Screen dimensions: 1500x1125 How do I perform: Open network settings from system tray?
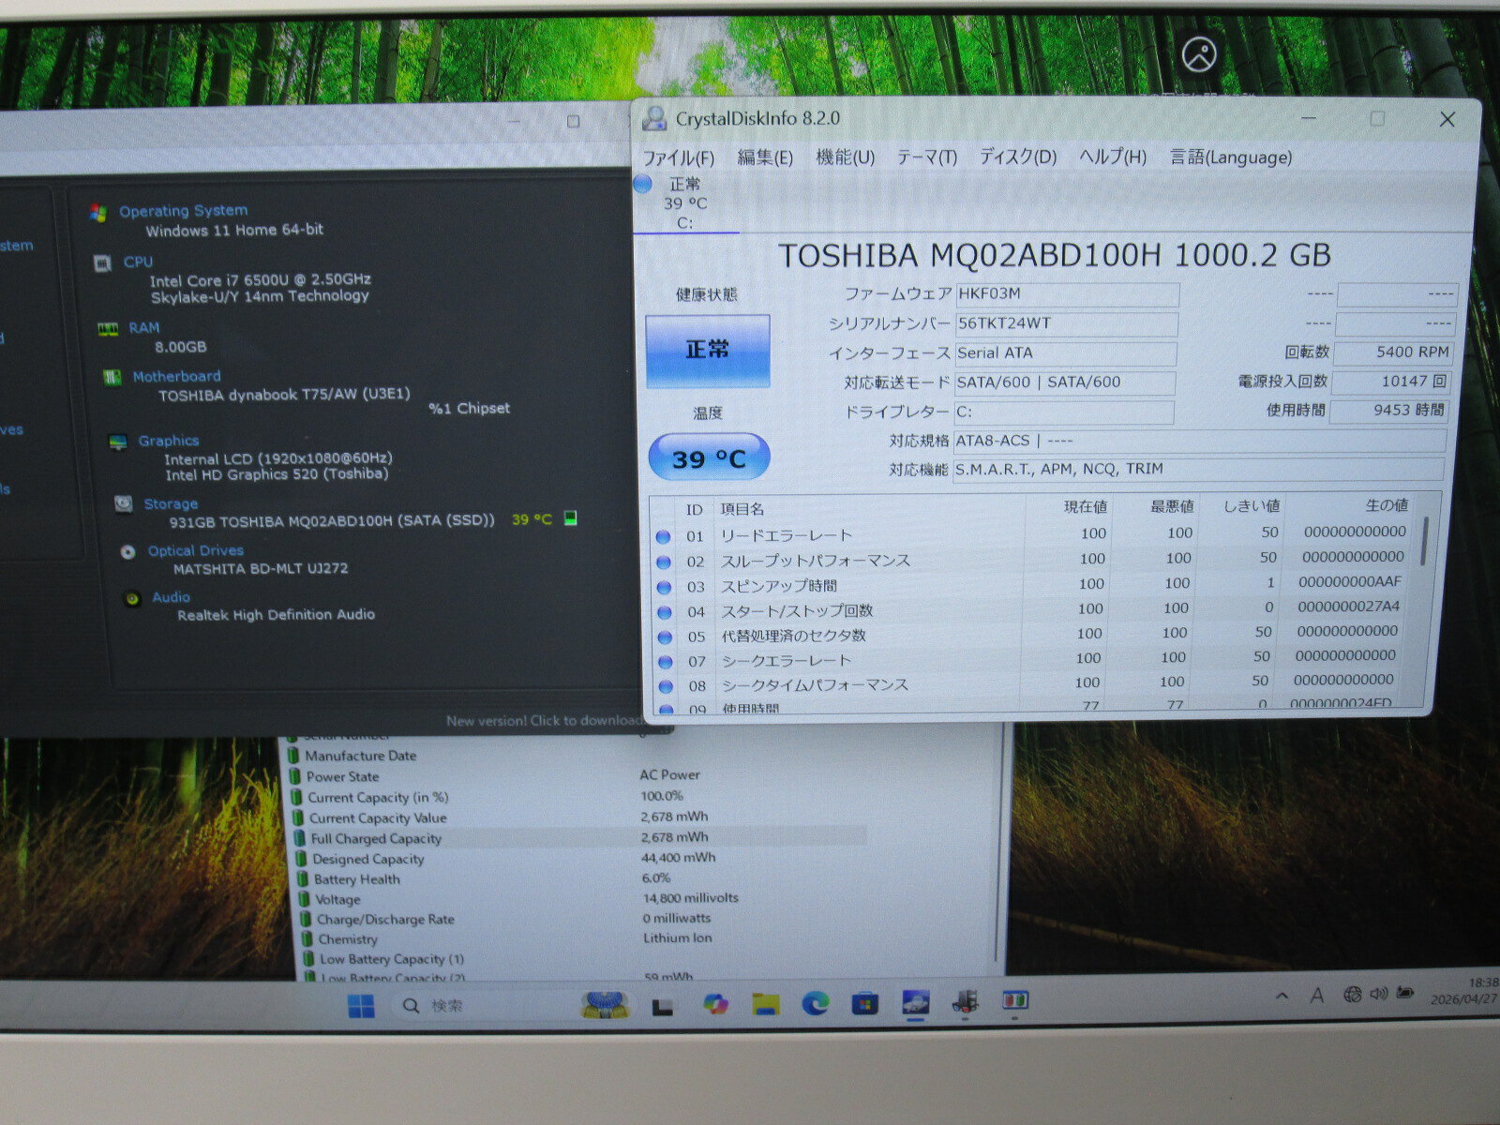tap(1352, 994)
